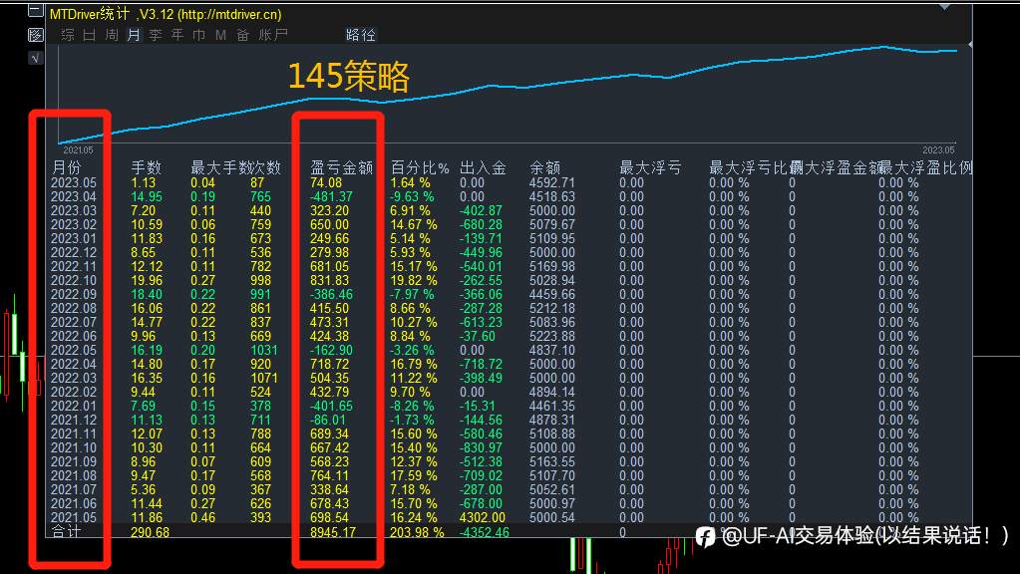Open the M tab
The image size is (1020, 574).
221,35
